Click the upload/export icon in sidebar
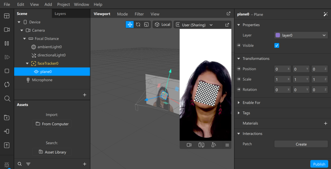The image size is (331, 169). coord(7,145)
